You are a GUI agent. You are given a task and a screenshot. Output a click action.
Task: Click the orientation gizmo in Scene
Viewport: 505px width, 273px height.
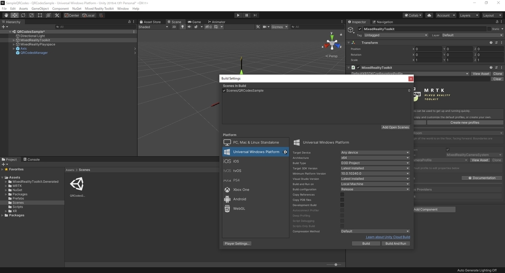click(x=332, y=42)
